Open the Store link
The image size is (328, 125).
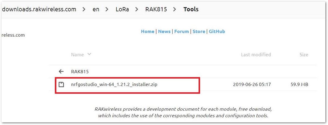coord(199,32)
